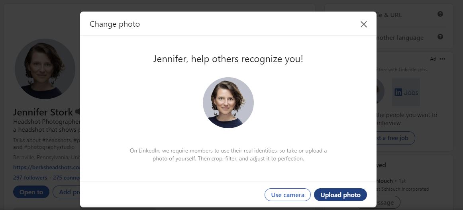
Task: Click the post a free job button
Action: coord(393,138)
